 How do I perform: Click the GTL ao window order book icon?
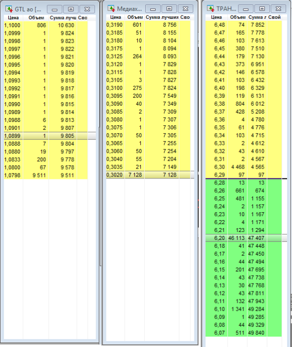coord(9,9)
